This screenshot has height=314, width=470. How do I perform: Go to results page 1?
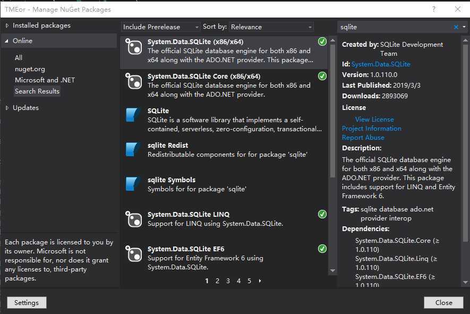tap(207, 281)
